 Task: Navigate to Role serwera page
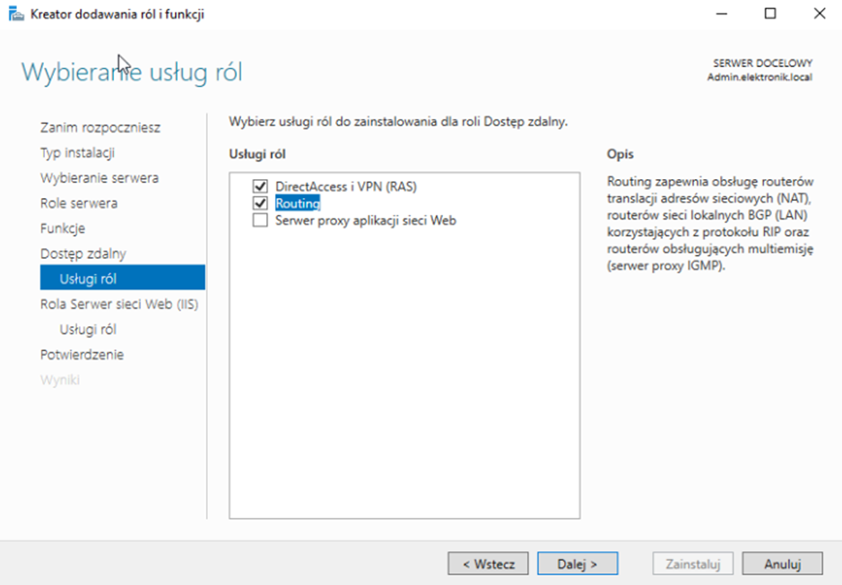pyautogui.click(x=79, y=202)
